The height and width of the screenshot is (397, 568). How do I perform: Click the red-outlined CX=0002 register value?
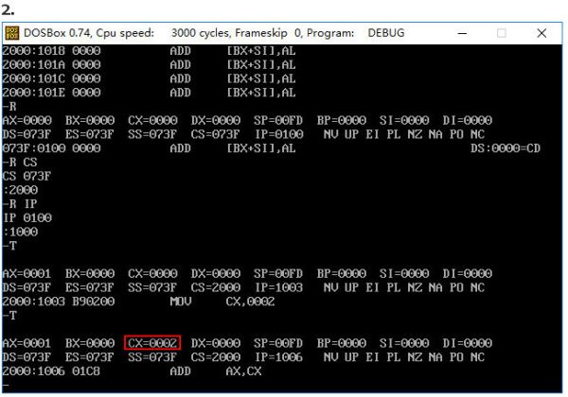(x=152, y=341)
